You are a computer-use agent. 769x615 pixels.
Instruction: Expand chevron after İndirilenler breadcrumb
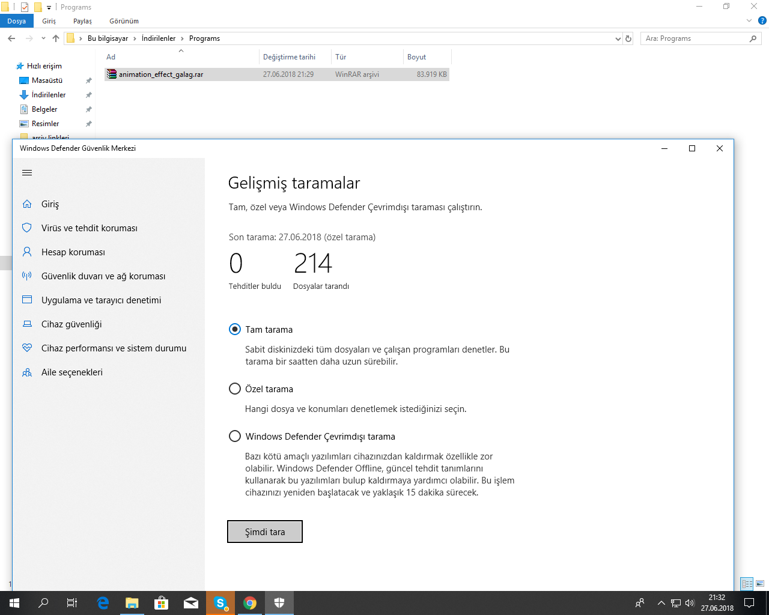click(182, 38)
